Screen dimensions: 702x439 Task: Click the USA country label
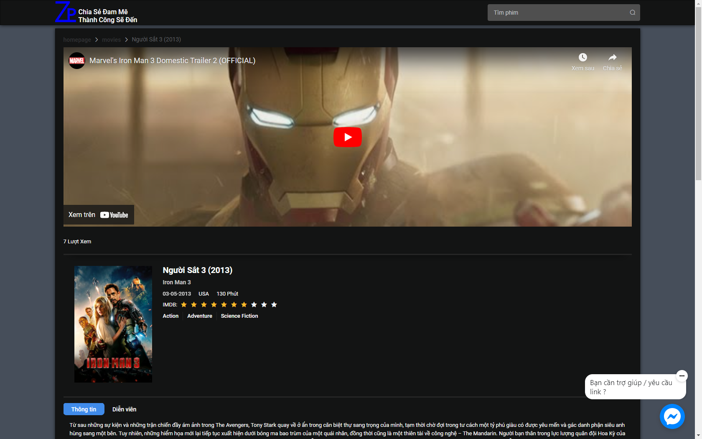pos(203,294)
